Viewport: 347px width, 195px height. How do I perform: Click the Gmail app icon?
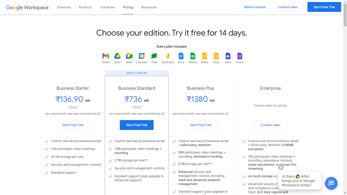(x=106, y=56)
